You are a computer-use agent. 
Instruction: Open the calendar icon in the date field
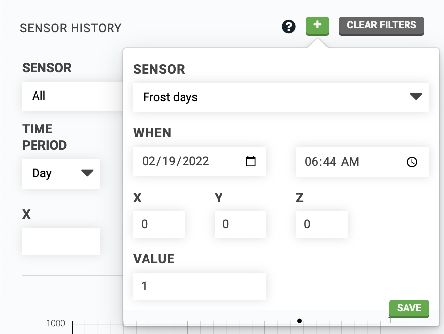click(251, 161)
